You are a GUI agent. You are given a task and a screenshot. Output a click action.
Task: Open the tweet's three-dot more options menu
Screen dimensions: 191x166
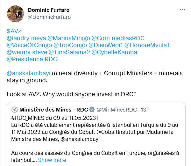tap(182, 10)
